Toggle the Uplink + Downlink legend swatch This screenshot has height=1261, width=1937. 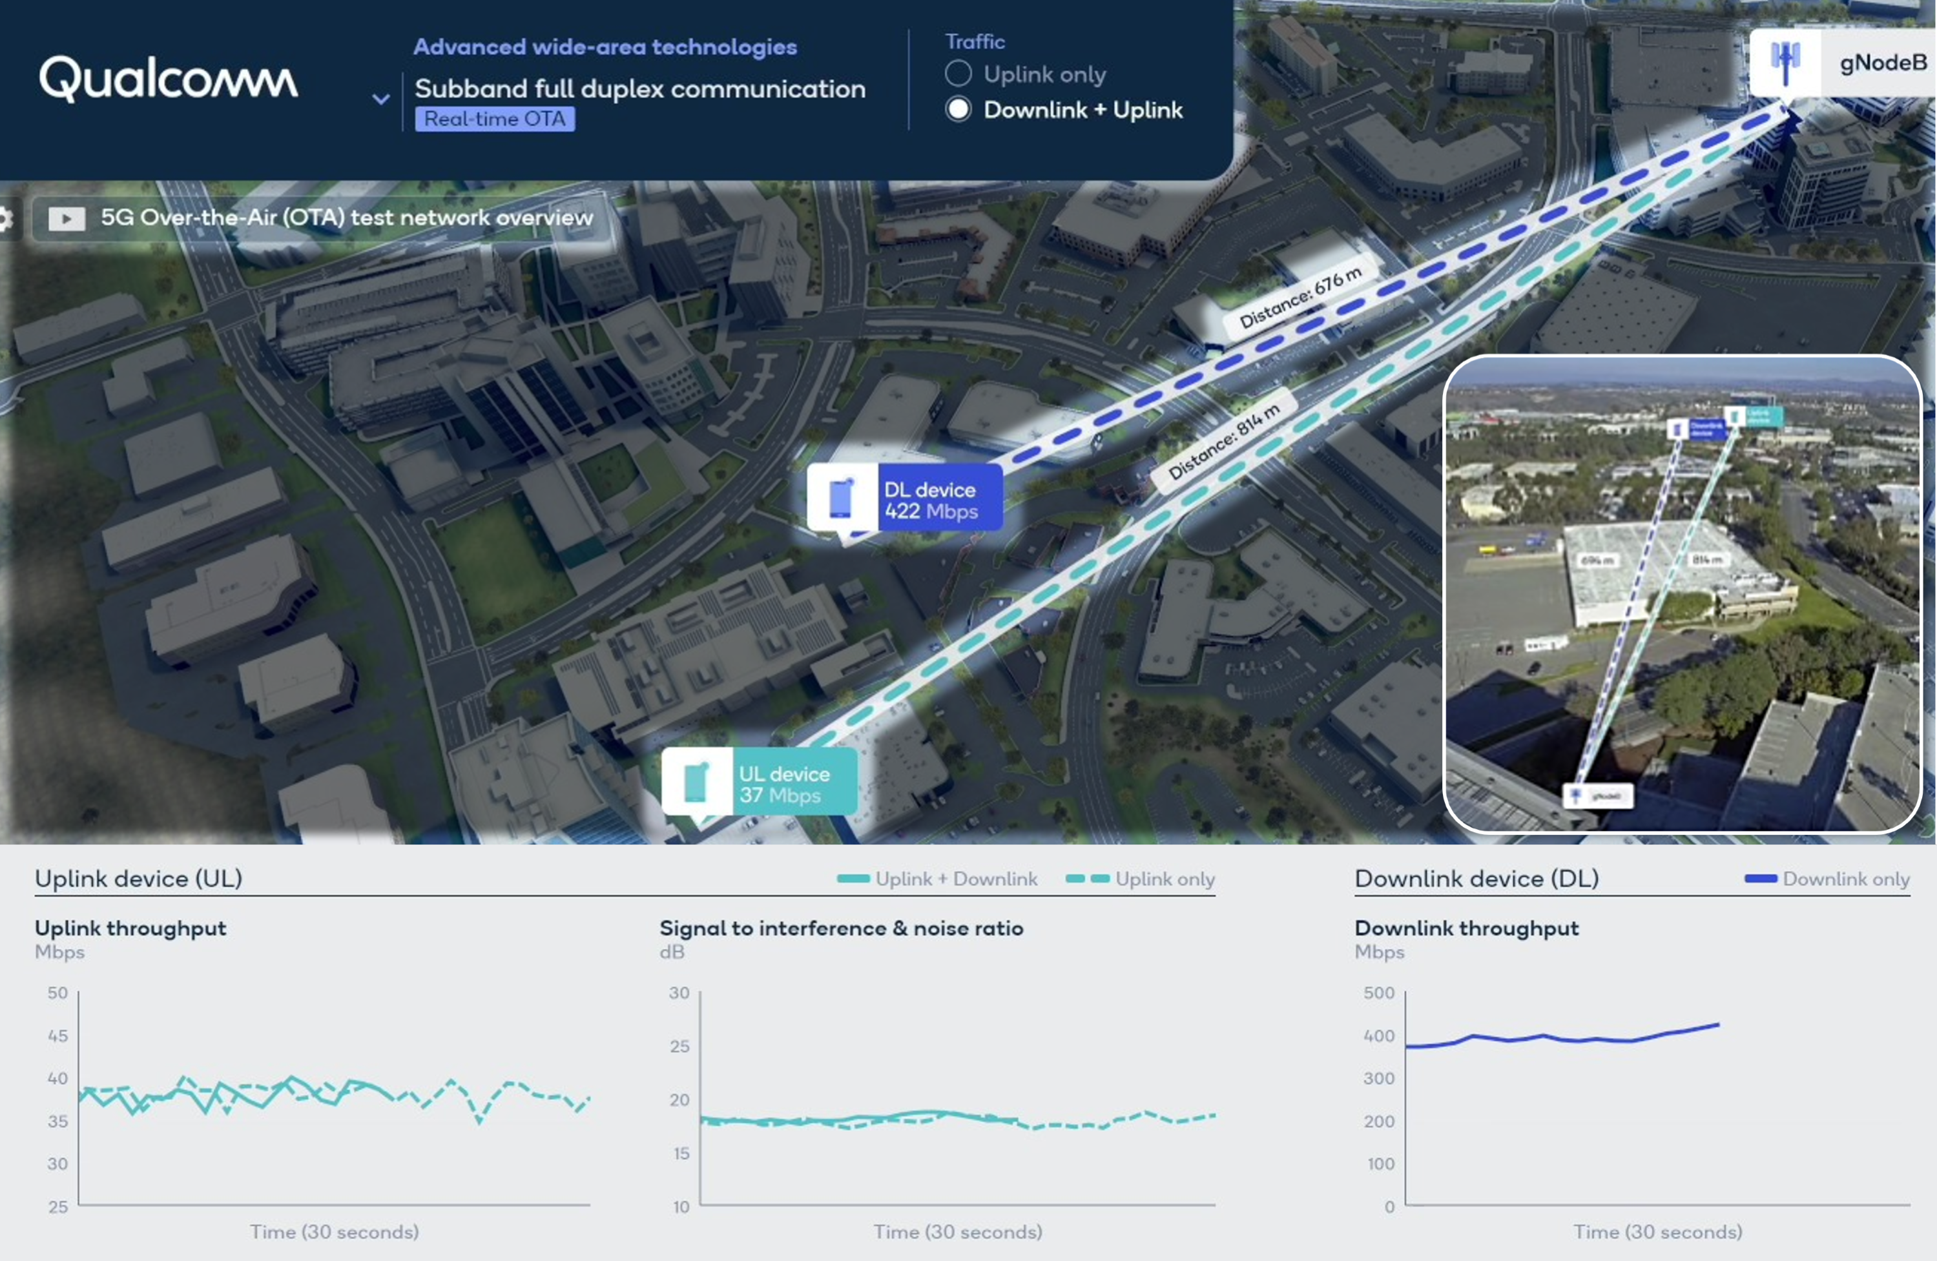[x=853, y=879]
